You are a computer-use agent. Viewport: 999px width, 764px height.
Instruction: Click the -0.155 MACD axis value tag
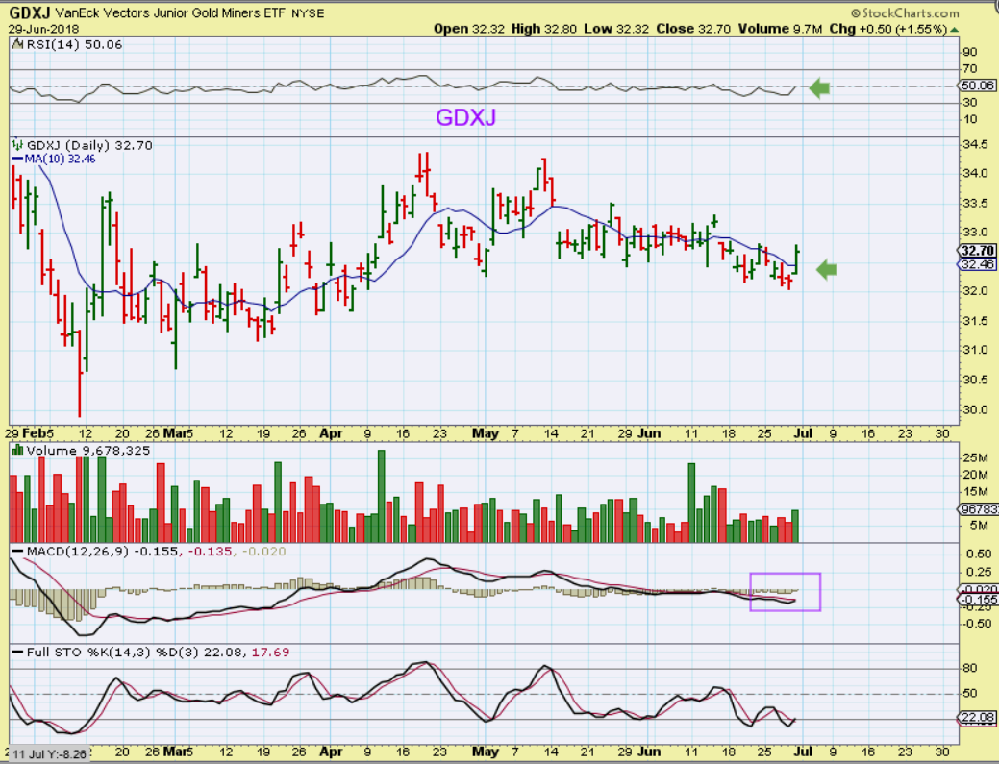pyautogui.click(x=978, y=600)
